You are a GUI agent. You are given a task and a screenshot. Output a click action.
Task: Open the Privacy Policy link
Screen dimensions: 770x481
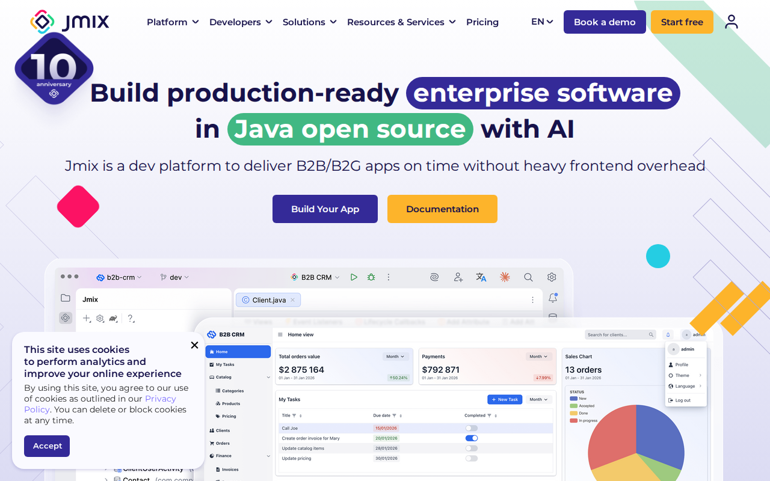tap(160, 399)
